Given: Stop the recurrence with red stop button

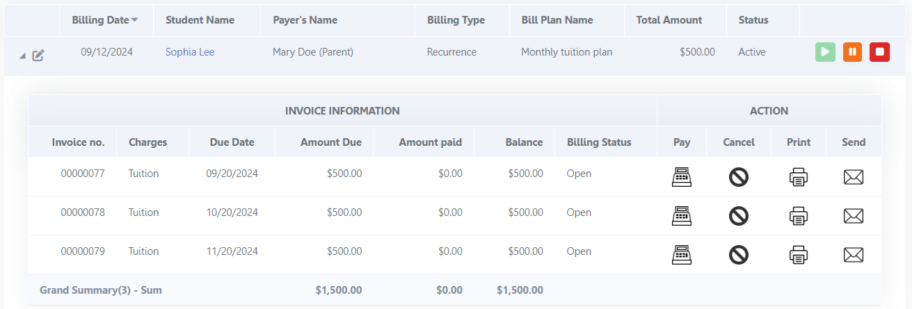Looking at the screenshot, I should click(879, 52).
